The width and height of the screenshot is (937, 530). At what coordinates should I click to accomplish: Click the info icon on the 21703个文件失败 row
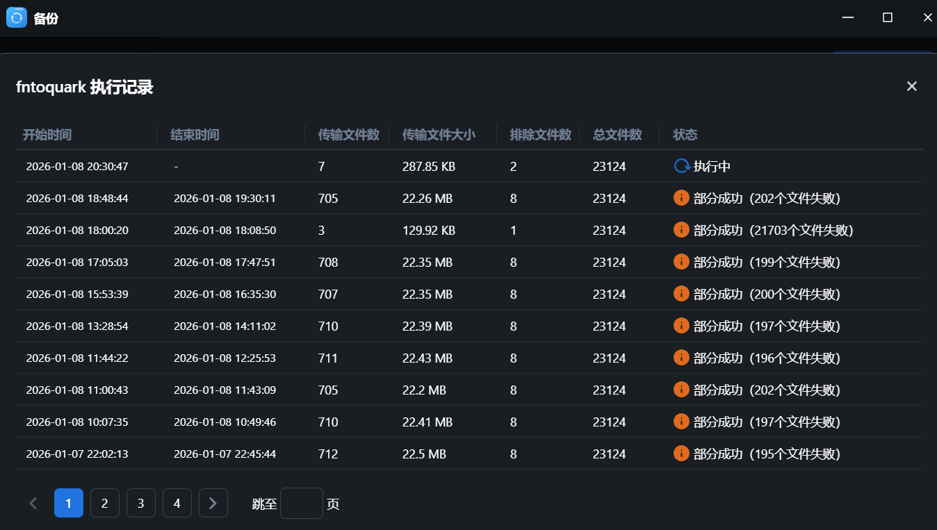[681, 229]
